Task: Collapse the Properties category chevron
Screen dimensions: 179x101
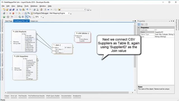Action: (139, 27)
